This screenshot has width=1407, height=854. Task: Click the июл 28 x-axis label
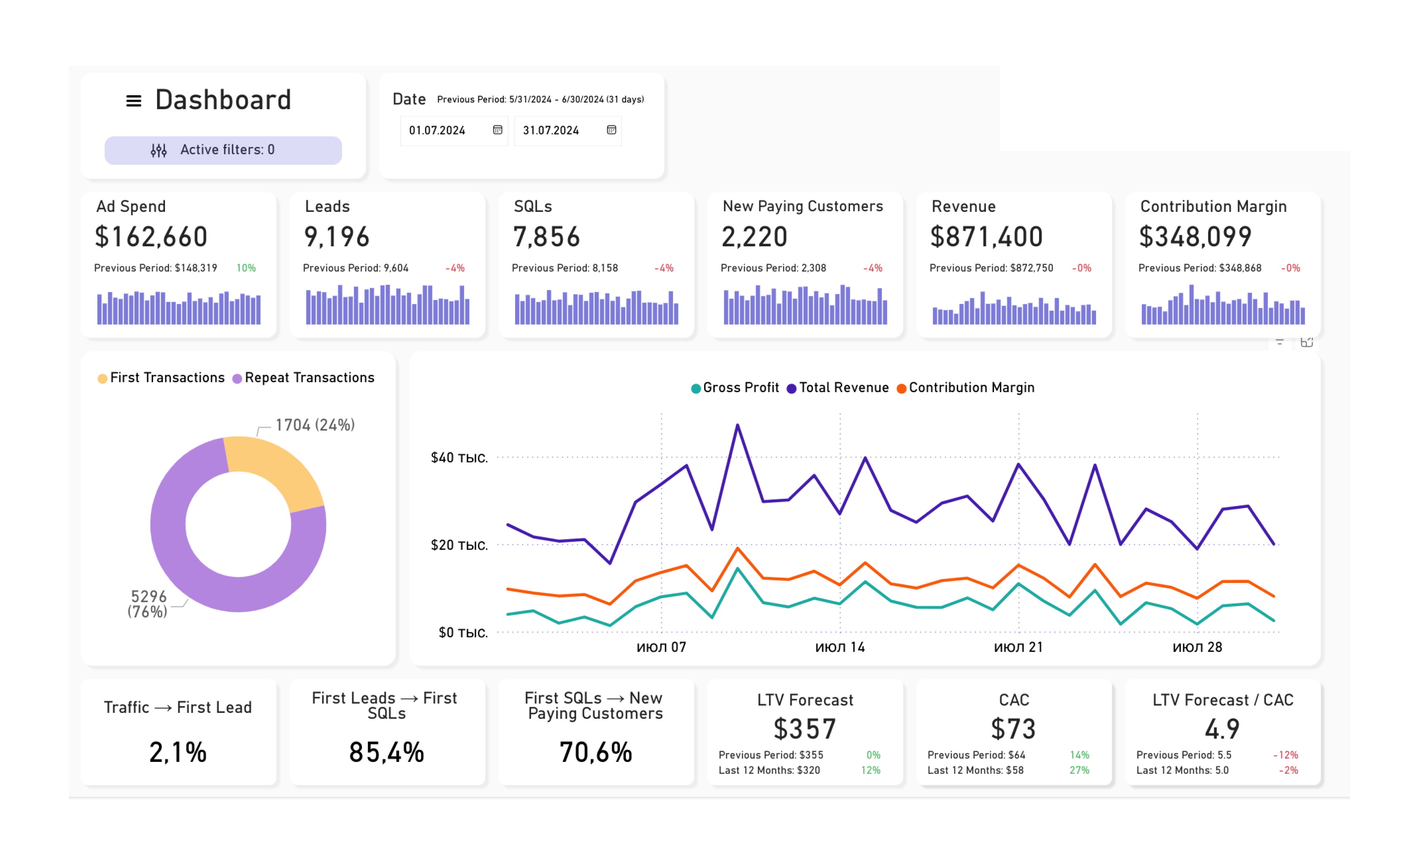pyautogui.click(x=1197, y=648)
